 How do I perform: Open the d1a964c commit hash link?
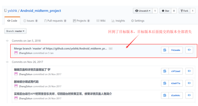(x=176, y=96)
